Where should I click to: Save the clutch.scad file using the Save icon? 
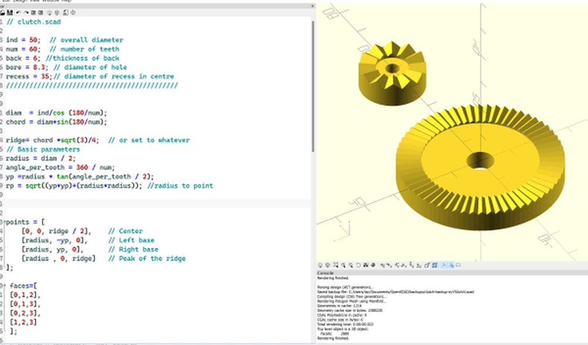10,12
